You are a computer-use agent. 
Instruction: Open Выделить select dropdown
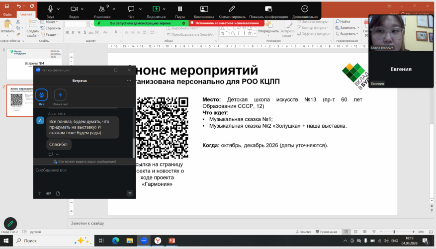pos(347,34)
